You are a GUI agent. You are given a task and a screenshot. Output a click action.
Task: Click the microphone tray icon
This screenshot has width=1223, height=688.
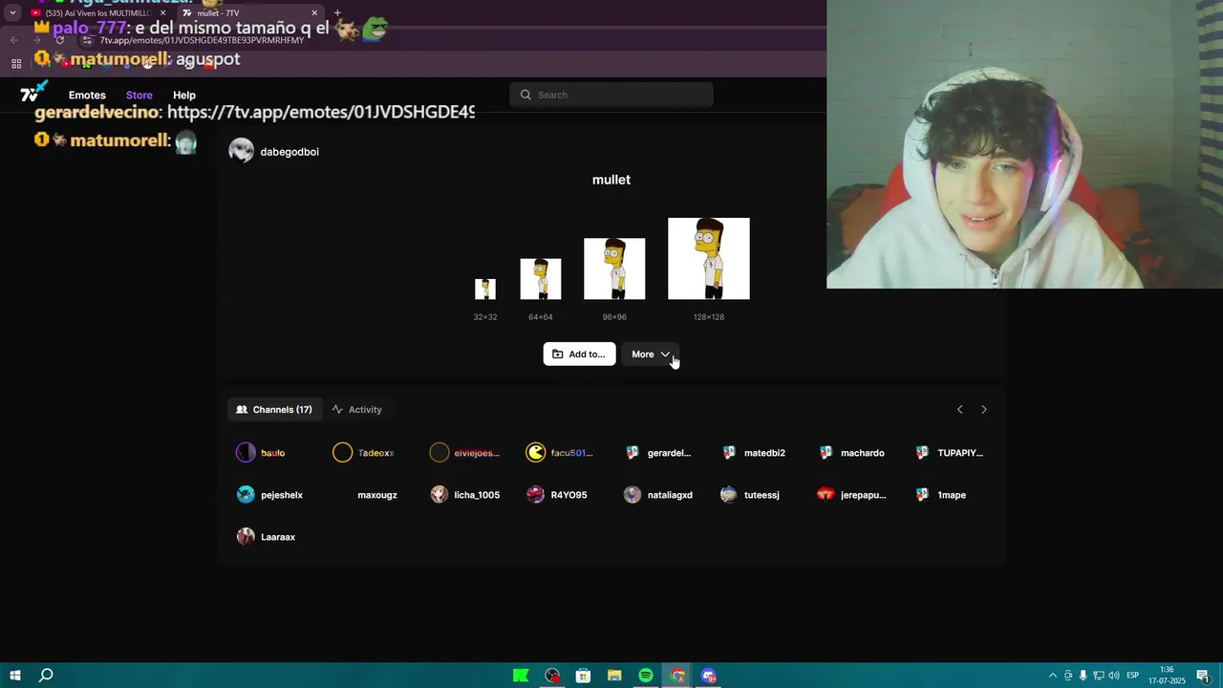(1084, 676)
